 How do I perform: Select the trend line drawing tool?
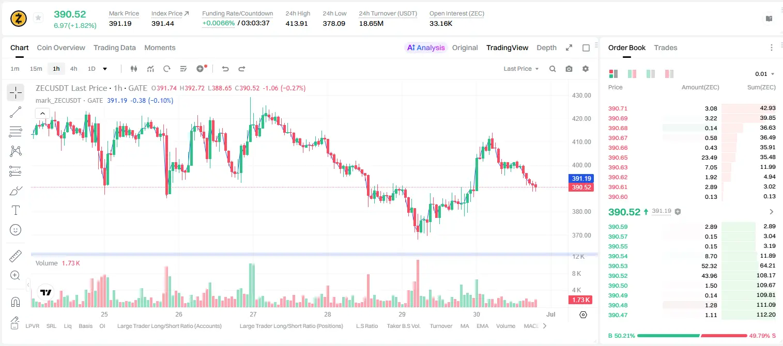[16, 112]
